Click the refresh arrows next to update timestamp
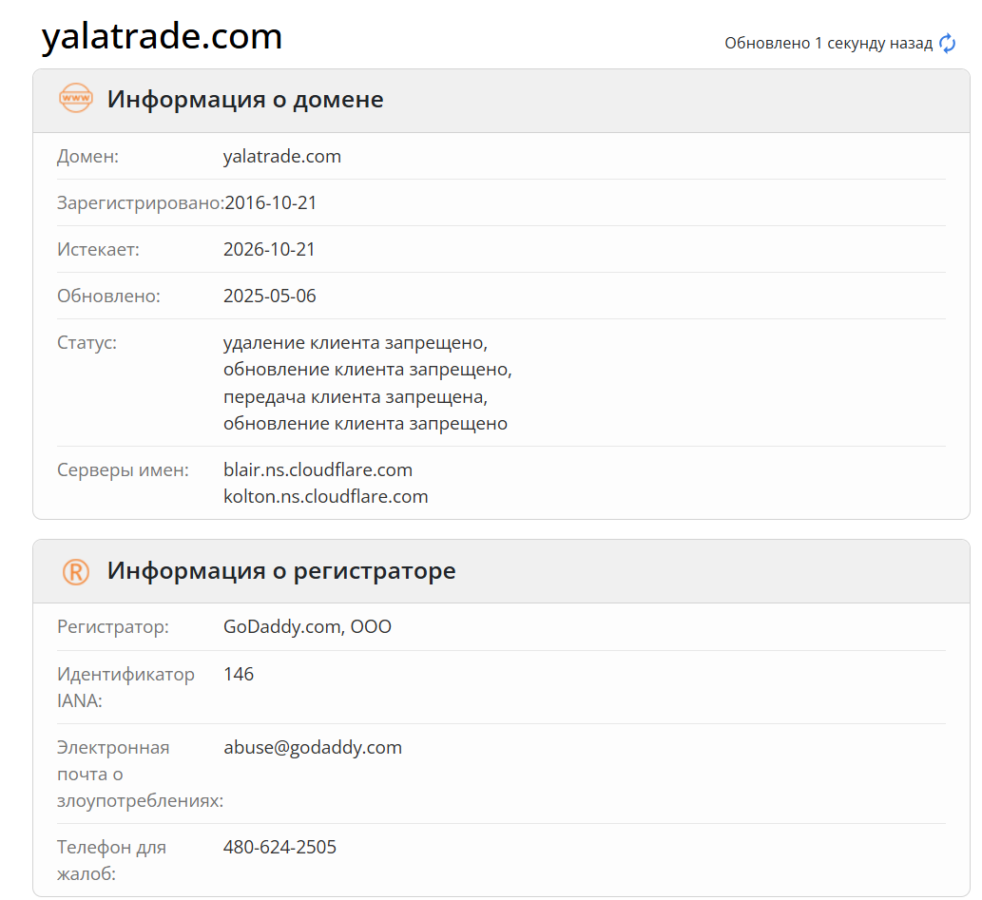 947,43
